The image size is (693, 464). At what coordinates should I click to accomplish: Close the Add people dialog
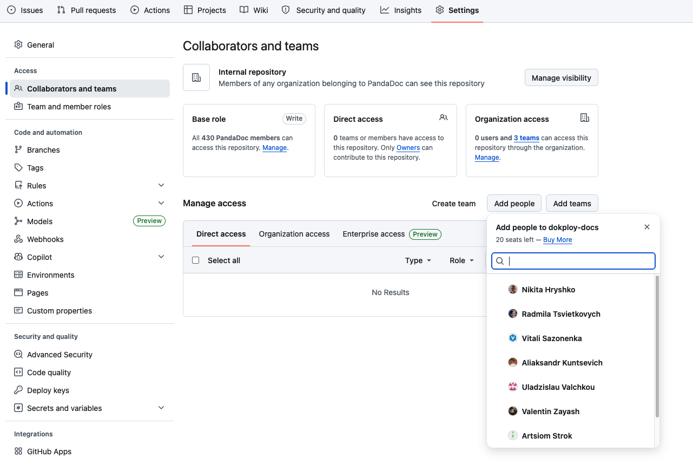pyautogui.click(x=647, y=227)
